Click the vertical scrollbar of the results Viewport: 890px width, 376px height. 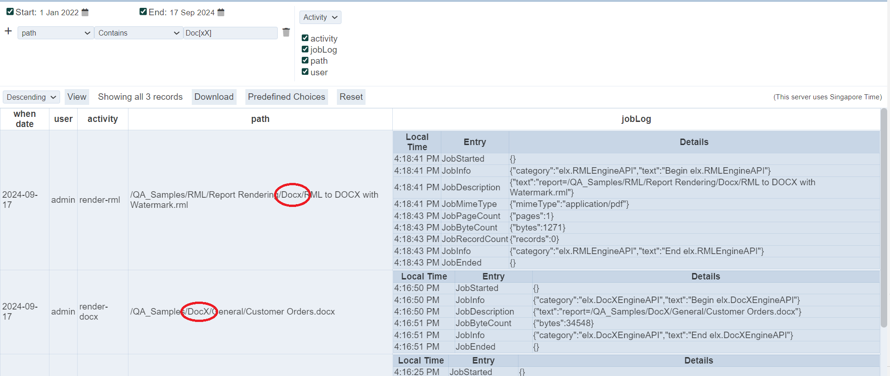click(884, 217)
